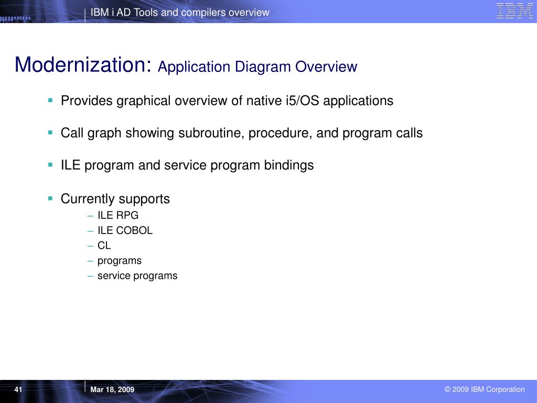This screenshot has height=403, width=537.
Task: Click sub-item 'programs'
Action: [119, 261]
